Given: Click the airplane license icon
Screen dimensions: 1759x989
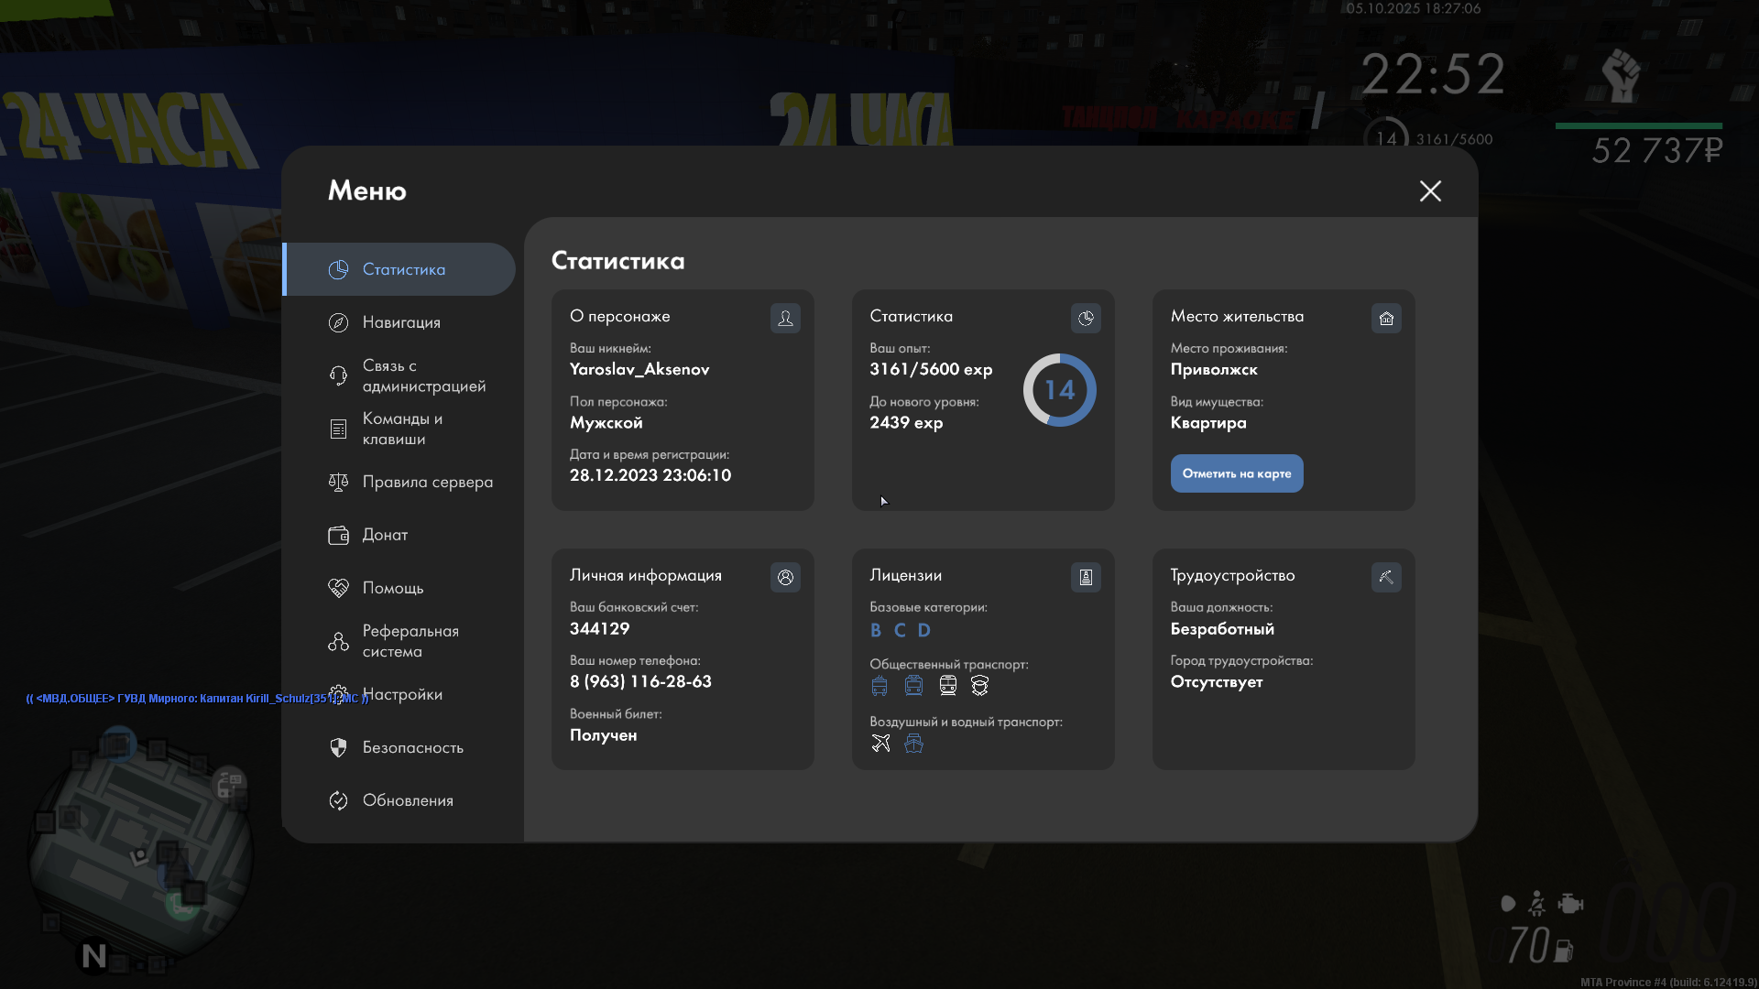Looking at the screenshot, I should (x=880, y=743).
